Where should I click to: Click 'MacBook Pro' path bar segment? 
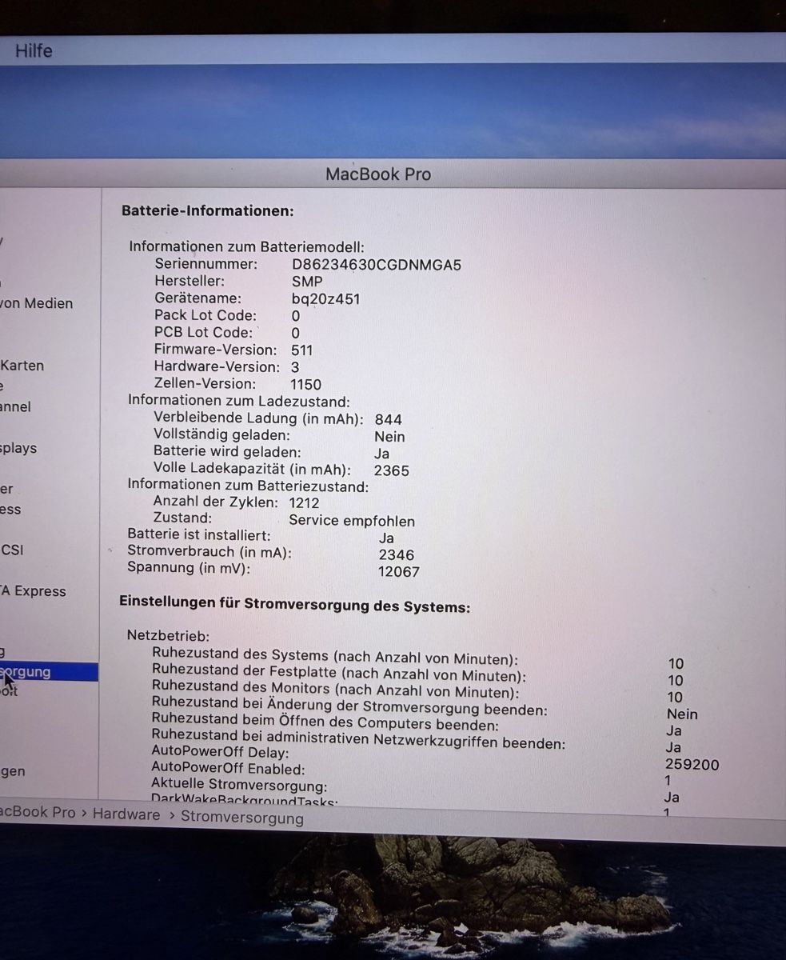tap(38, 812)
